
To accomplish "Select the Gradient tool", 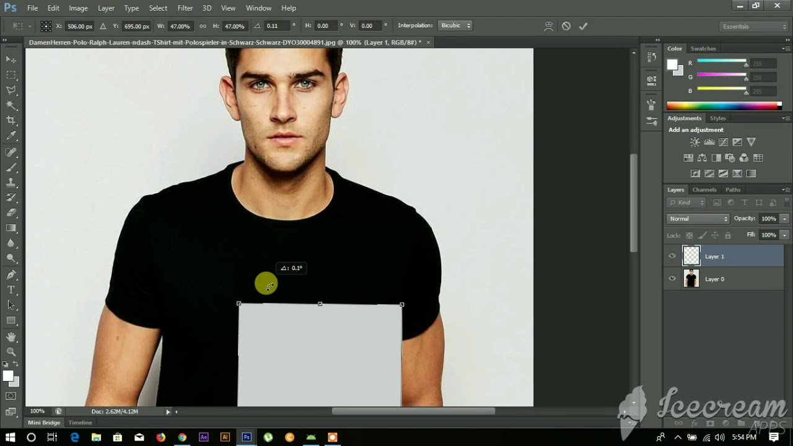I will [x=11, y=228].
